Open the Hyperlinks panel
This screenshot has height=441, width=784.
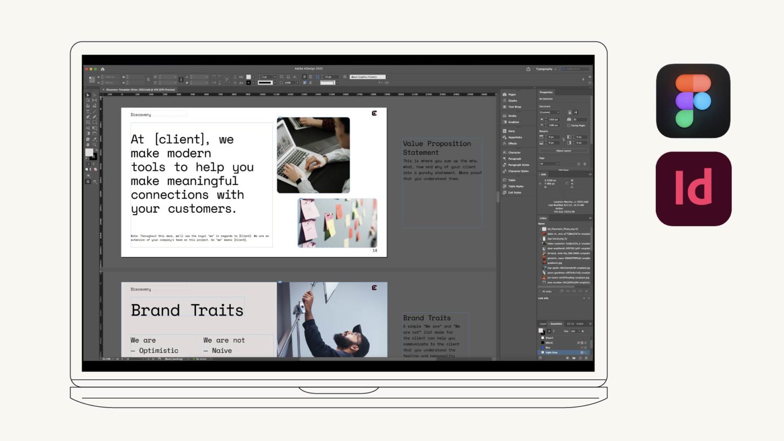[513, 137]
